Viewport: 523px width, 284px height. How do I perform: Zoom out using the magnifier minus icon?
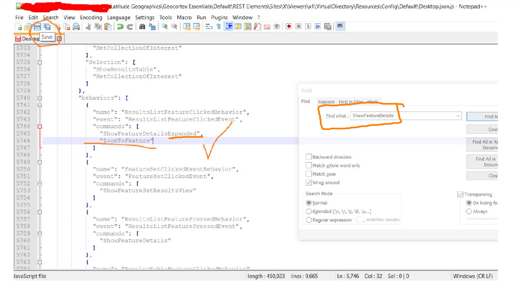point(174,27)
